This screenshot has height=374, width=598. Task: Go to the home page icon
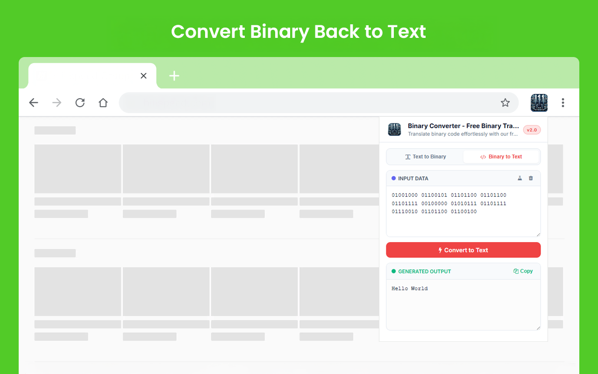click(x=103, y=103)
